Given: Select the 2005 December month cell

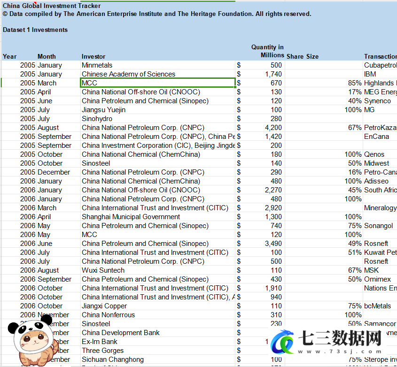Looking at the screenshot, I should [x=58, y=172].
